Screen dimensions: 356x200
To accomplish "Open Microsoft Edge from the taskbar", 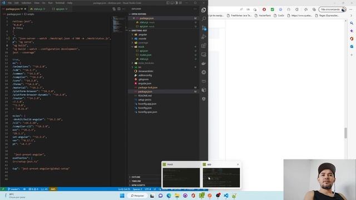I will pos(169,196).
